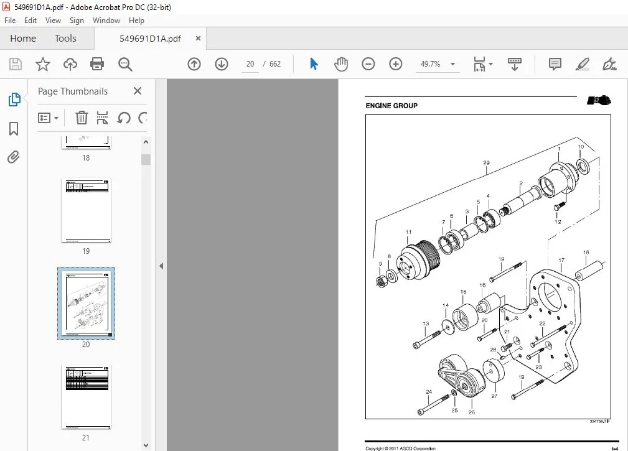Viewport: 628px width, 451px height.
Task: Go to previous page arrow
Action: pos(194,64)
